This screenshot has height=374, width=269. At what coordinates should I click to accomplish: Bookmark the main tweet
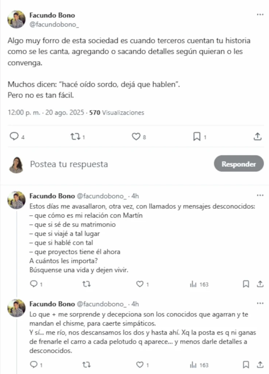coord(197,137)
